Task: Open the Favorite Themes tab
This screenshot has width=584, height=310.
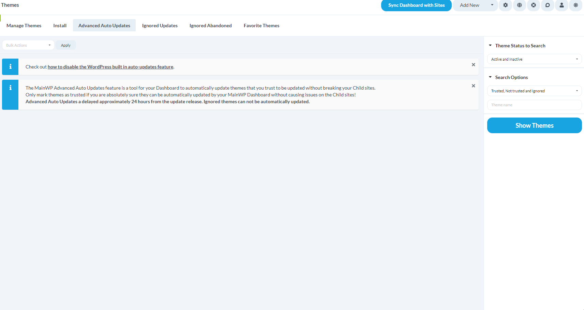Action: [261, 25]
